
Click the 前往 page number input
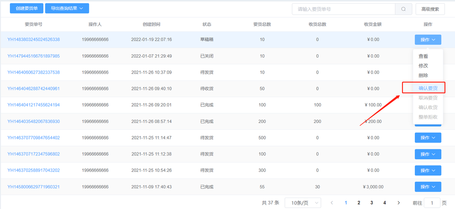point(432,203)
